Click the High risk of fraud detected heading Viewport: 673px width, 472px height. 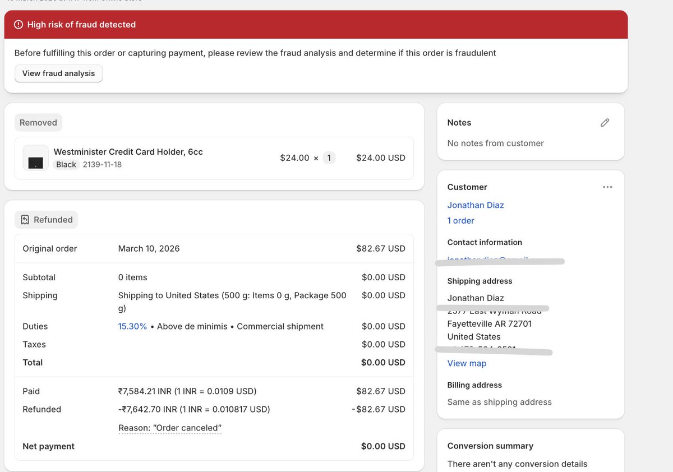(x=81, y=25)
